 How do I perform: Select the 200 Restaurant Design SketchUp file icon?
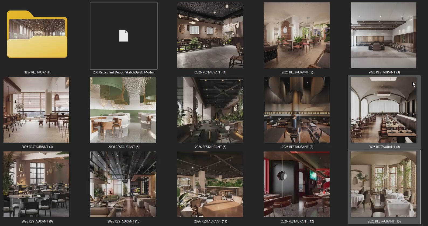pos(124,36)
